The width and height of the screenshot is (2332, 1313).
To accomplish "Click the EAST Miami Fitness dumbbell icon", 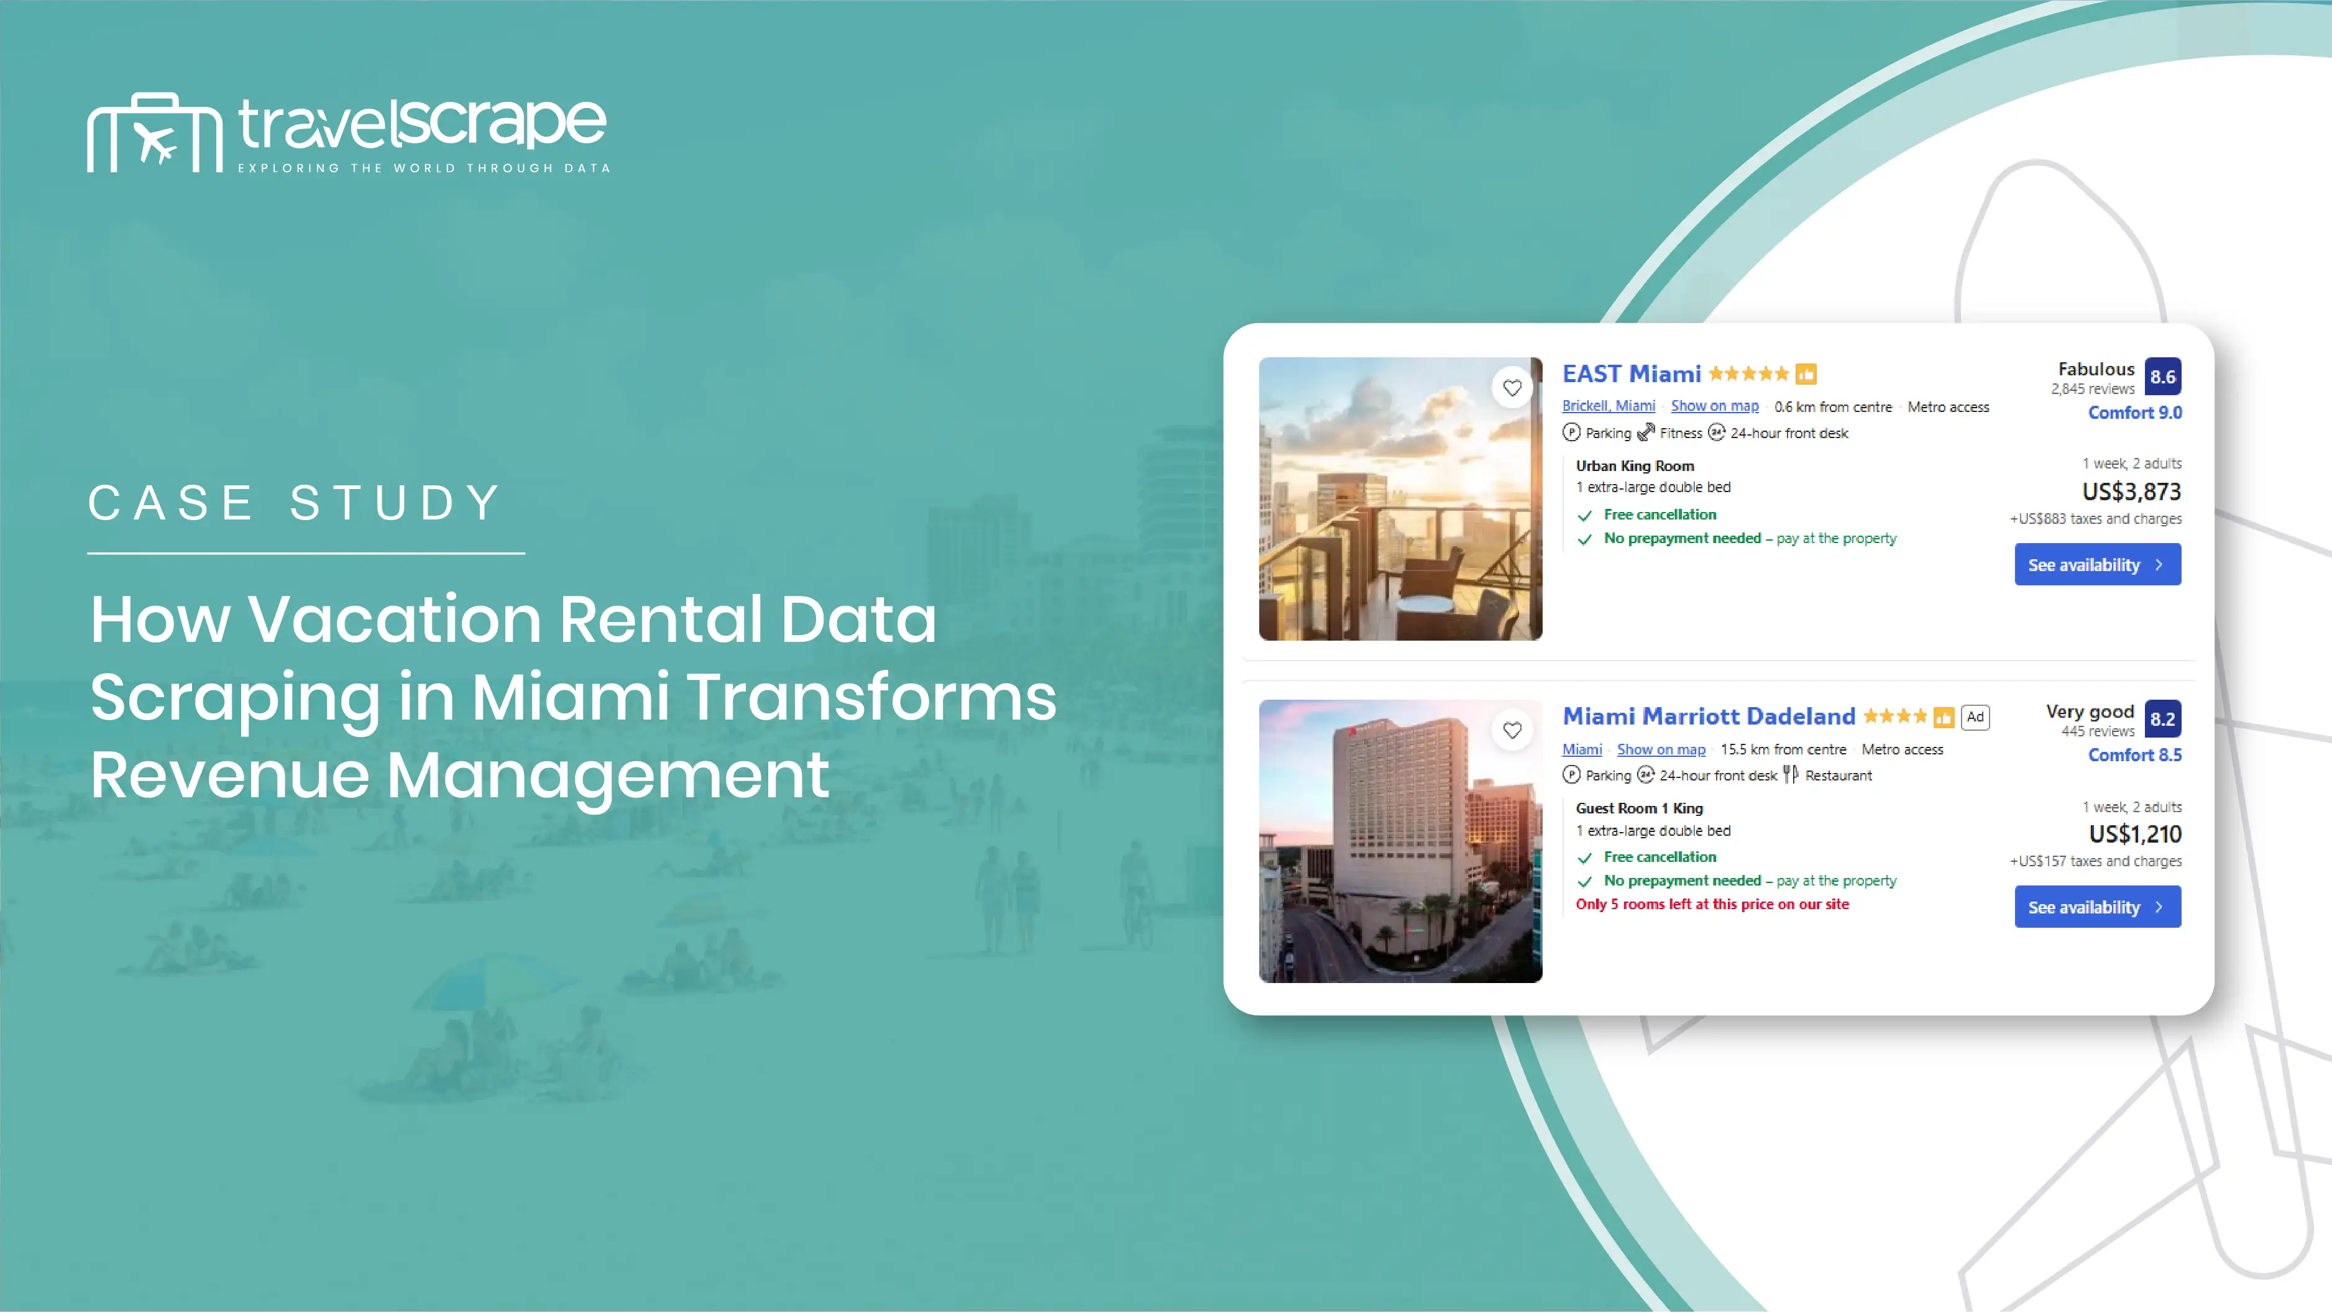I will coord(1646,432).
